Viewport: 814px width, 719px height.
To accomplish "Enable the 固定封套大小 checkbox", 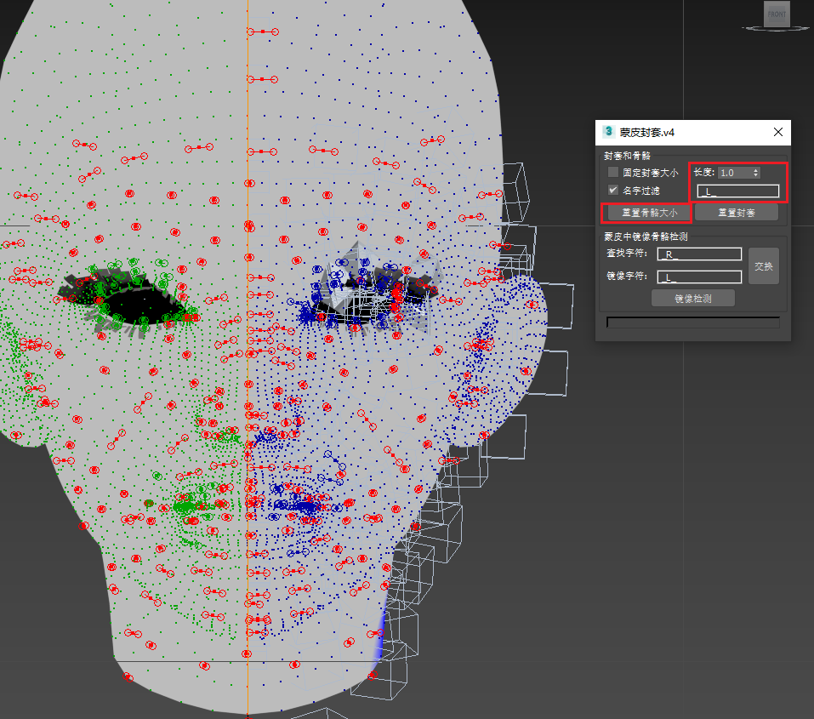I will point(613,173).
